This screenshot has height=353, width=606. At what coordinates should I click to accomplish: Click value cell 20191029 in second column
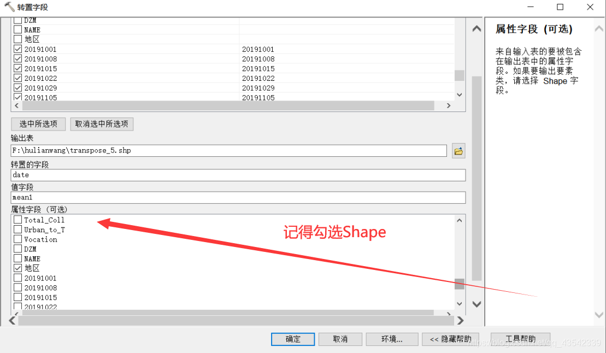pos(258,88)
